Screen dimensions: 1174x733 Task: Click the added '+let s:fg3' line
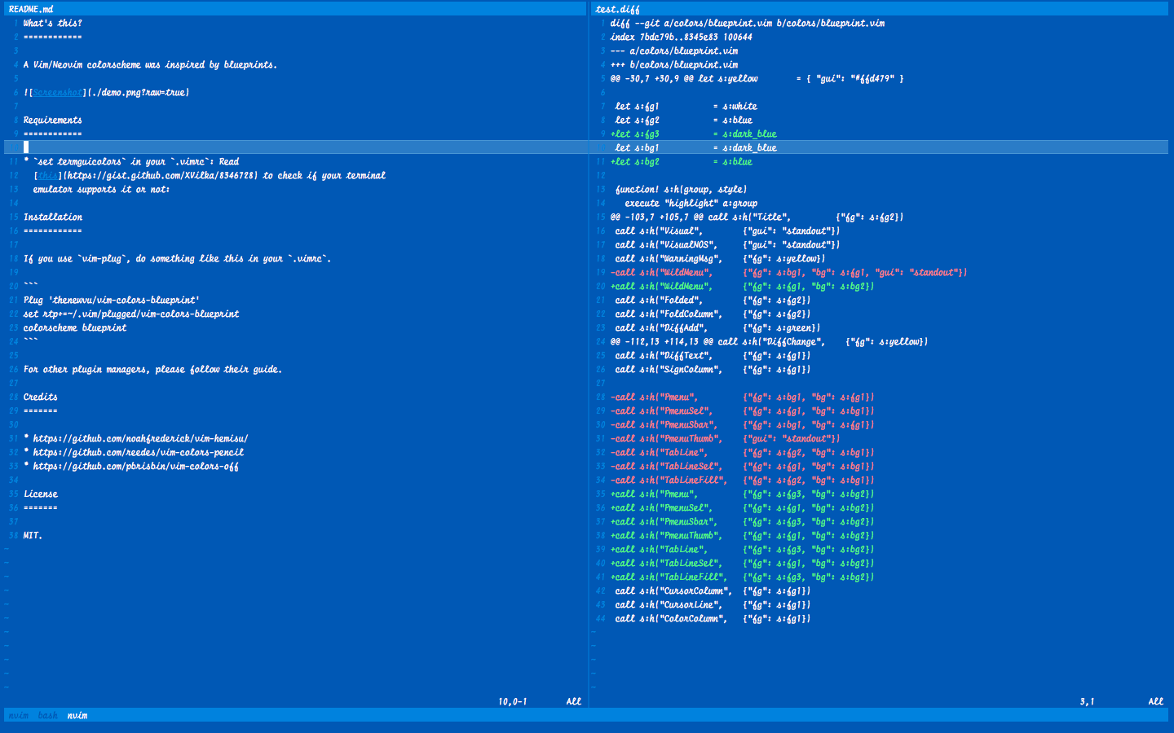pos(694,134)
